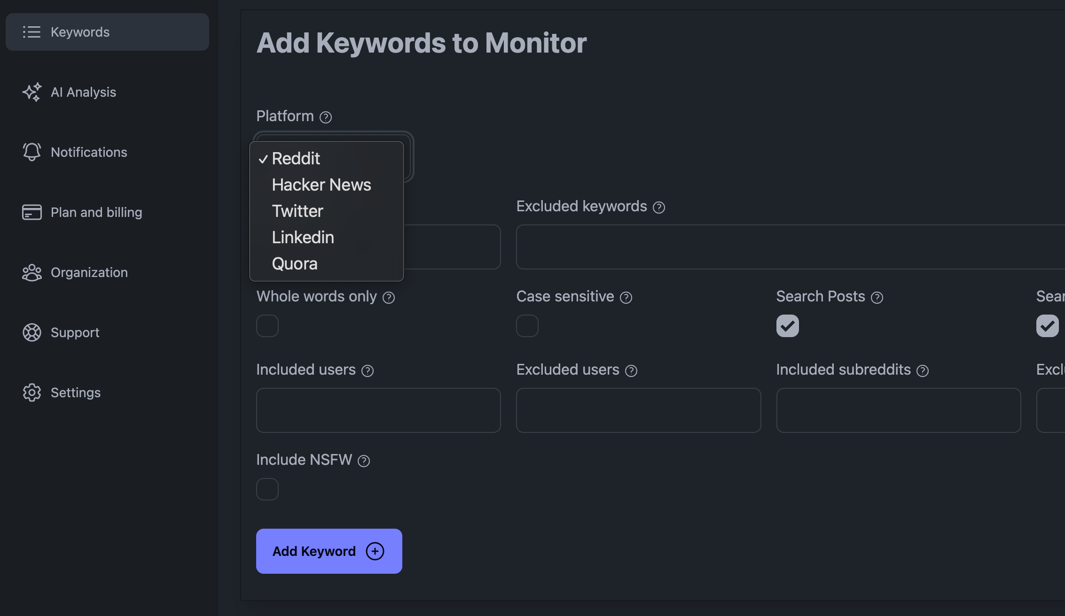Click the Organization people icon

tap(31, 272)
